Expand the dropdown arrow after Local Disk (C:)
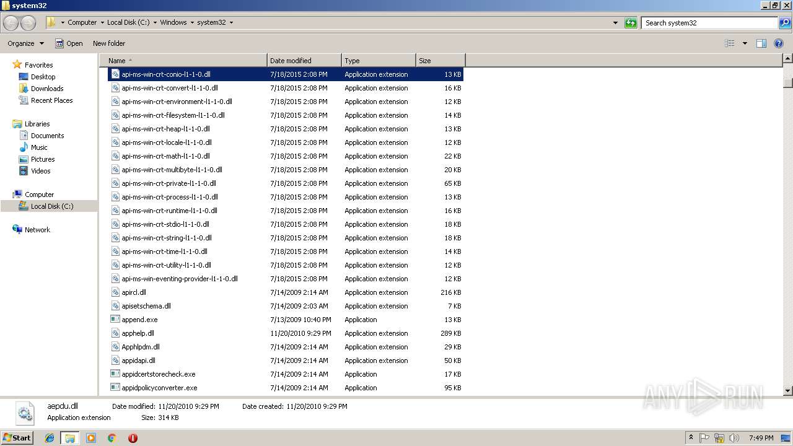Image resolution: width=793 pixels, height=446 pixels. click(155, 23)
